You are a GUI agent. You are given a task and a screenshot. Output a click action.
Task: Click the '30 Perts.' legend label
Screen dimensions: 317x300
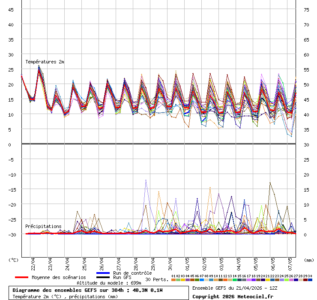point(157,279)
